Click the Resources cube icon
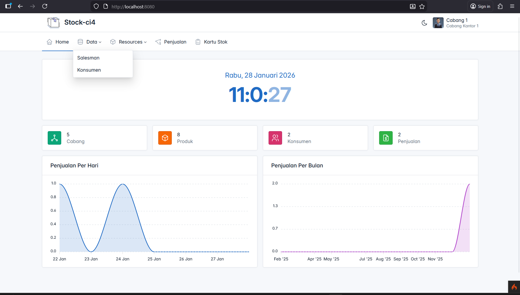Viewport: 520px width, 295px height. [x=113, y=42]
